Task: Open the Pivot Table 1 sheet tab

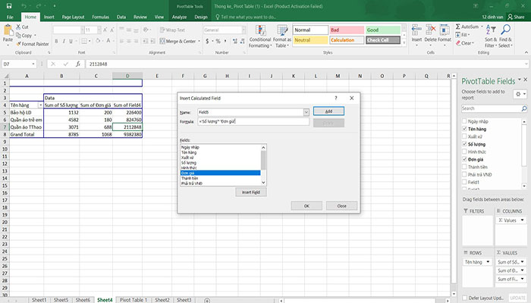Action: point(133,300)
